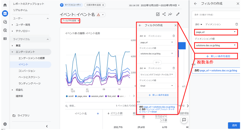Delete the condition with trash icon in right panel

click(x=237, y=24)
